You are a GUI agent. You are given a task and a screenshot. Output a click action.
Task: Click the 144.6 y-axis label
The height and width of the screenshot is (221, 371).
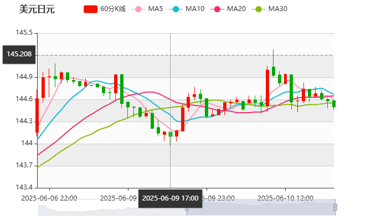click(x=24, y=99)
